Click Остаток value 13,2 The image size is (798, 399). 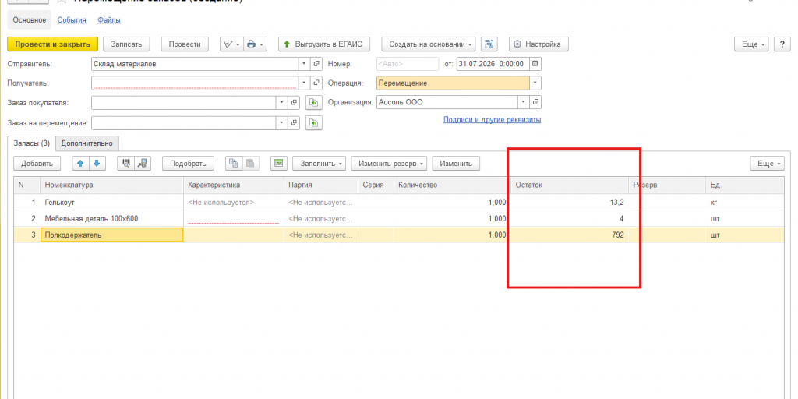[x=617, y=202]
